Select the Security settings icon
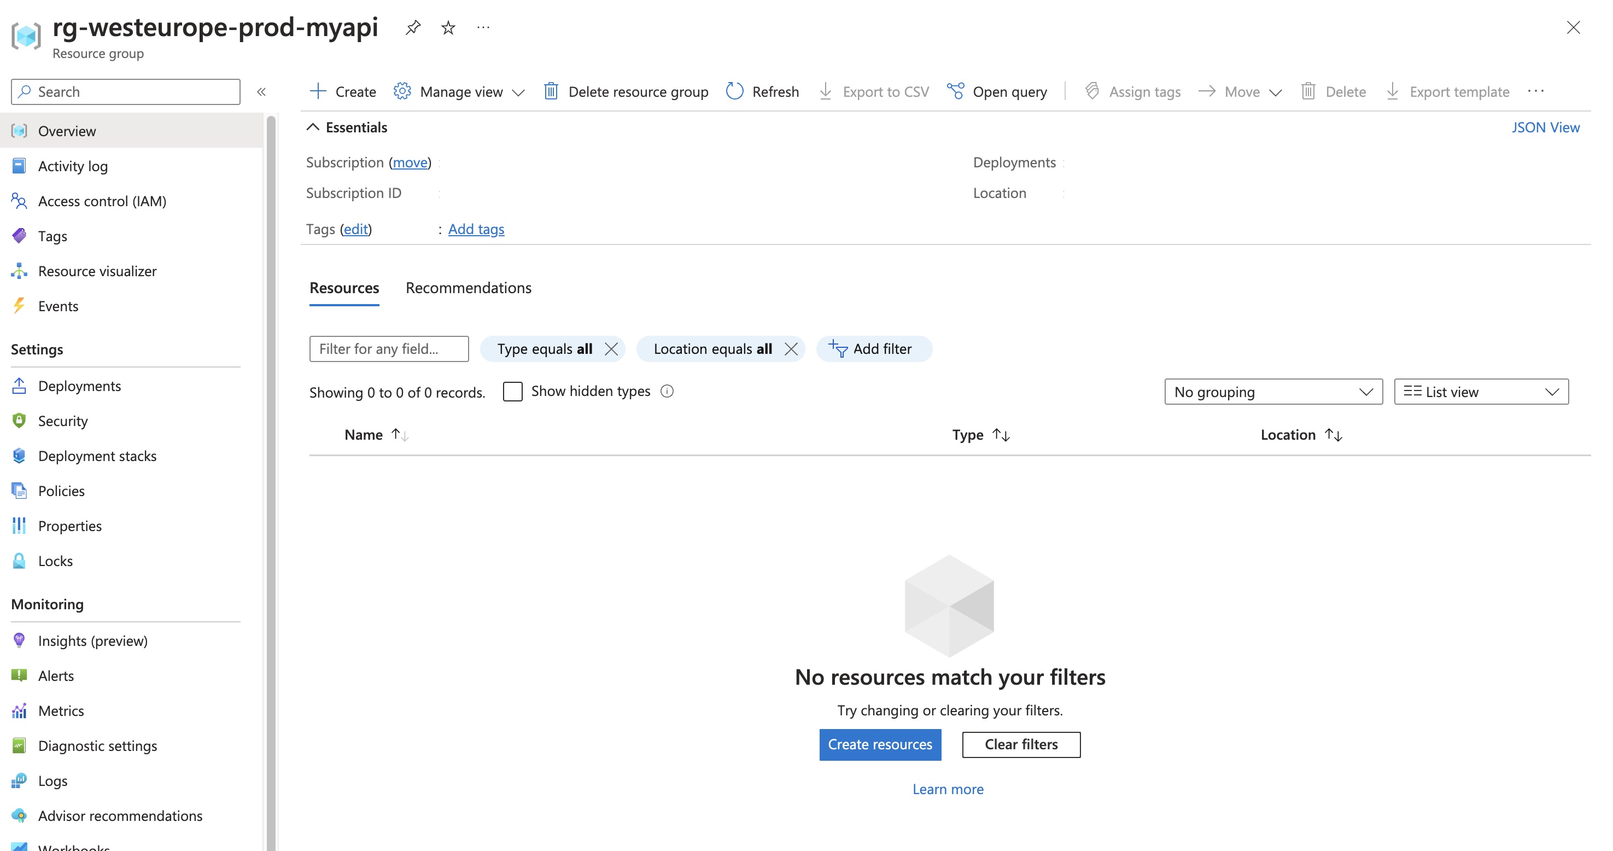This screenshot has width=1613, height=851. (x=19, y=420)
